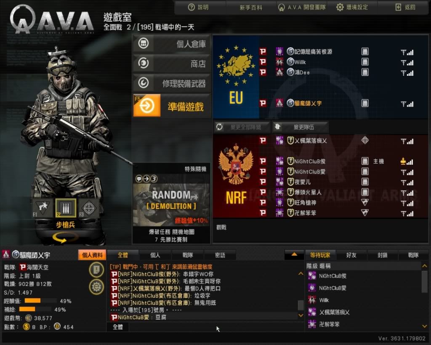Open the 商店 shop

pos(172,64)
